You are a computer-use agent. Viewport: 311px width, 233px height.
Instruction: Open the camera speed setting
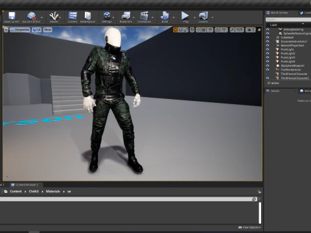(x=251, y=30)
